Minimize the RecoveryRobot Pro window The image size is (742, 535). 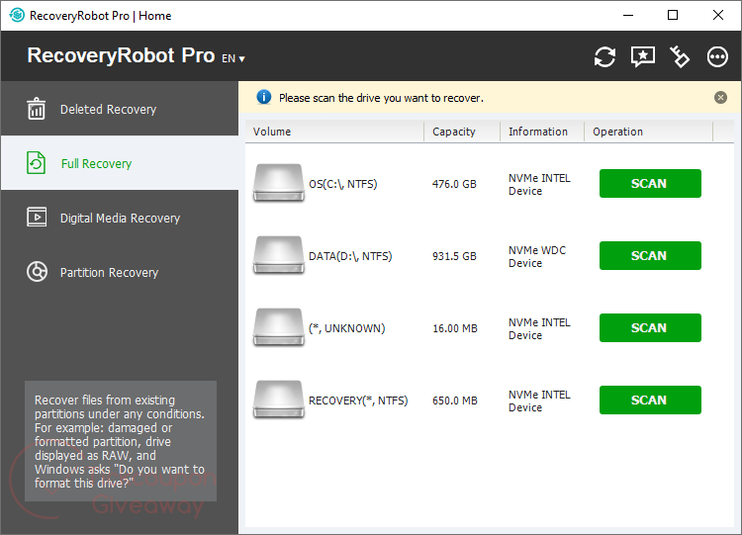[628, 15]
